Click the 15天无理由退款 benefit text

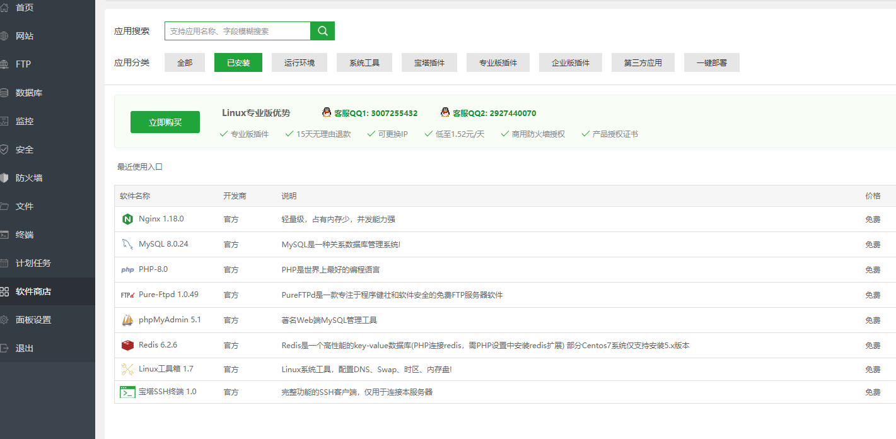323,134
